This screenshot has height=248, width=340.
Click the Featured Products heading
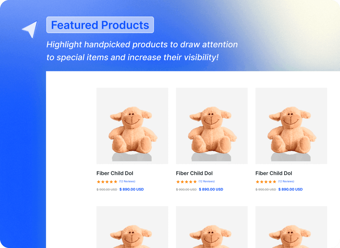tap(100, 25)
